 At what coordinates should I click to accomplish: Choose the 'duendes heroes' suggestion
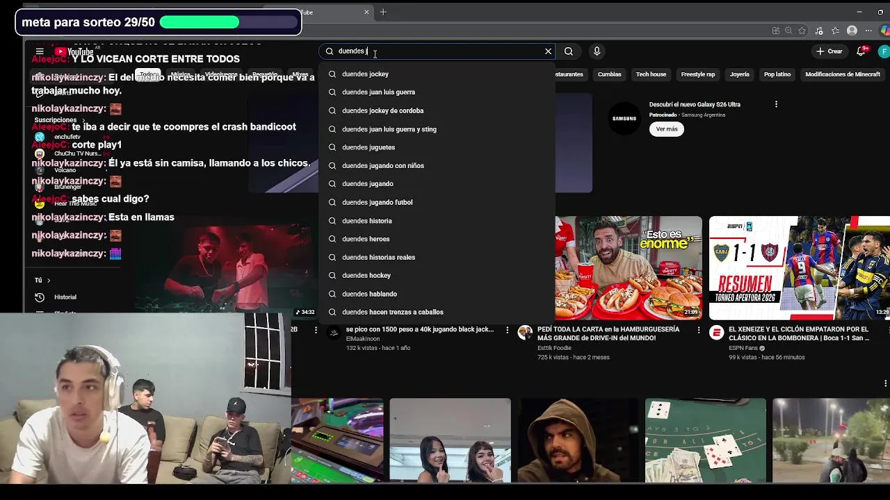pos(437,239)
